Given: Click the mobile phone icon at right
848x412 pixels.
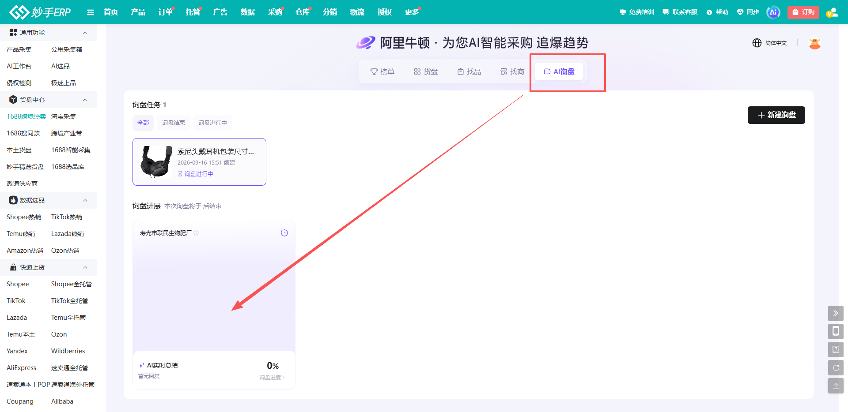Looking at the screenshot, I should pyautogui.click(x=836, y=331).
